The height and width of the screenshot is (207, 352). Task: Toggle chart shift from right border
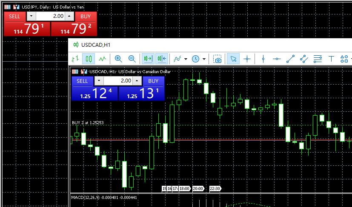click(162, 59)
